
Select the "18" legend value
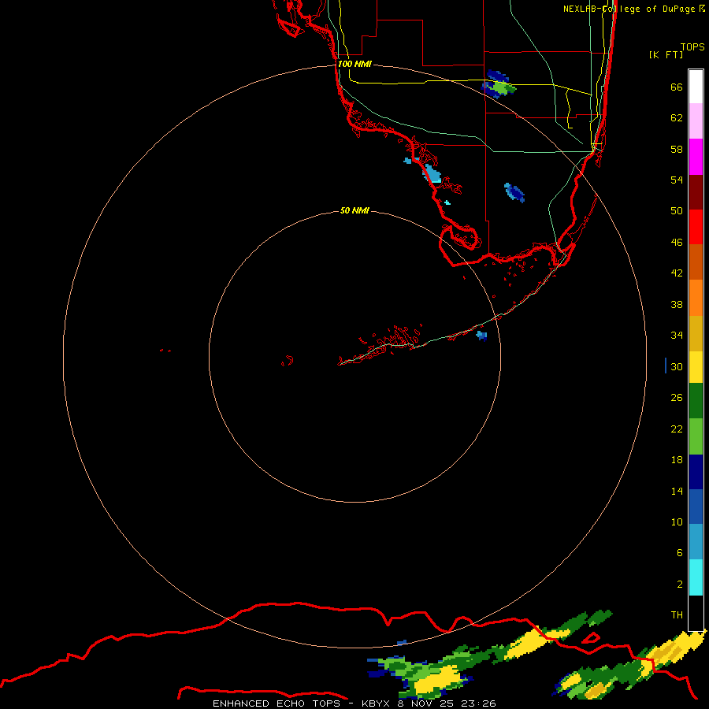(x=677, y=460)
